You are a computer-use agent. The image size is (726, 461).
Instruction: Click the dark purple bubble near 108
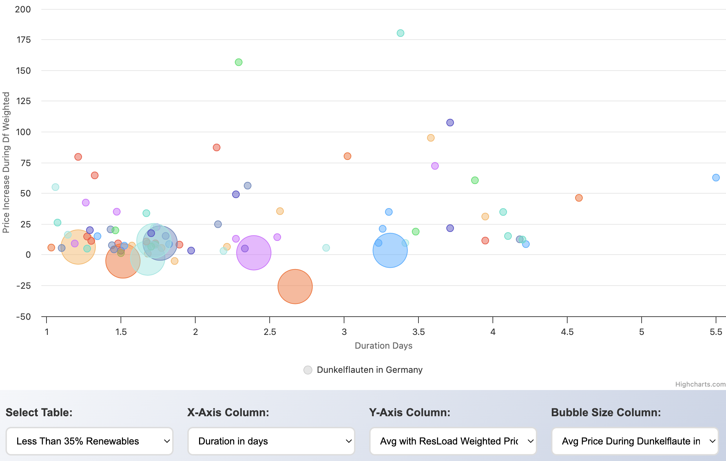[450, 123]
